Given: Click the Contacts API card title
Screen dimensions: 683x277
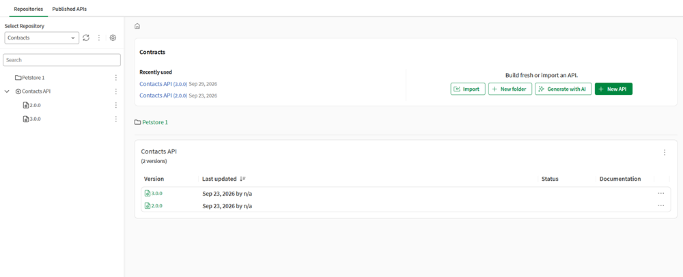Looking at the screenshot, I should [x=159, y=151].
